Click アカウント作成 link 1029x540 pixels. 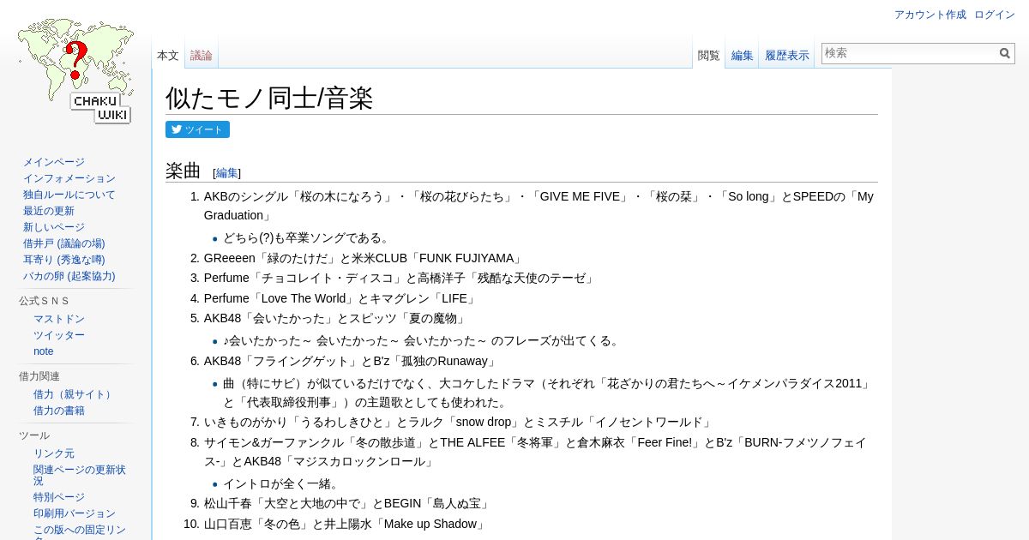pyautogui.click(x=930, y=15)
